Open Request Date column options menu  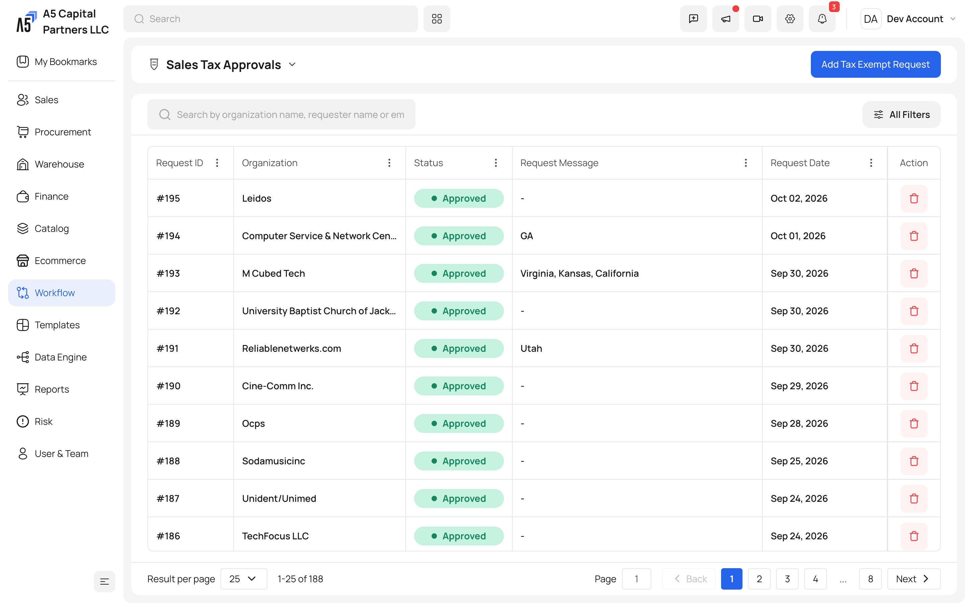(871, 163)
